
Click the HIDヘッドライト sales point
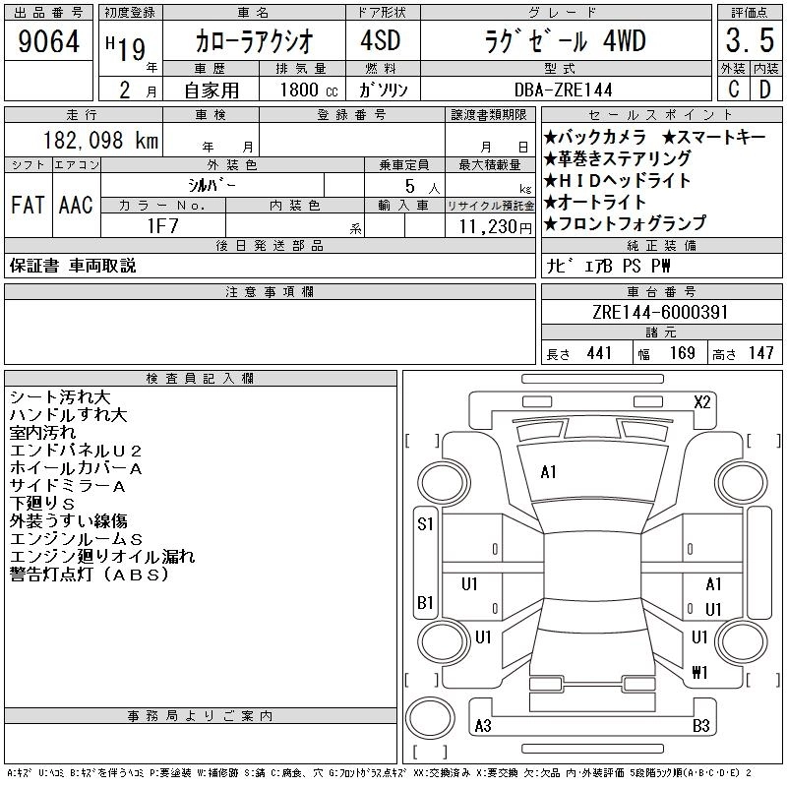click(x=617, y=180)
